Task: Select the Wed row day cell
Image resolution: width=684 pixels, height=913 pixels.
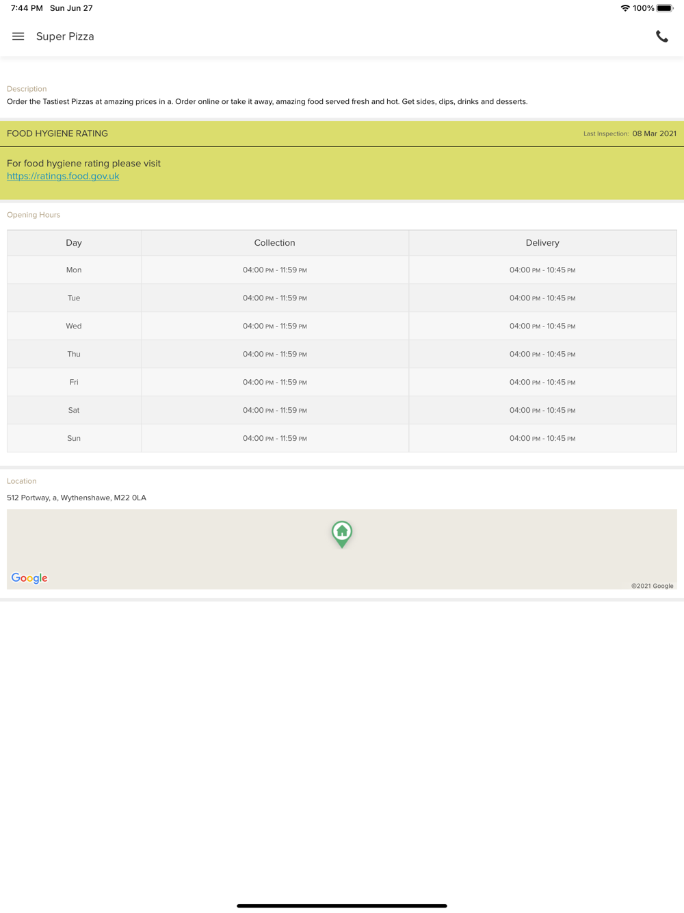Action: [74, 326]
